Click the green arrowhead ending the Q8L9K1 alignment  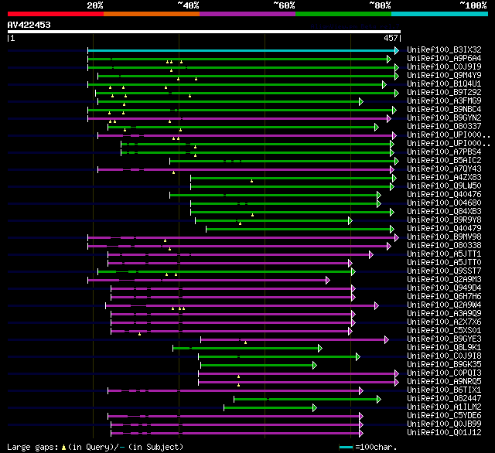(320, 349)
